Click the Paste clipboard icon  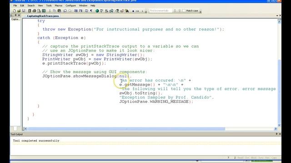pyautogui.click(x=59, y=11)
